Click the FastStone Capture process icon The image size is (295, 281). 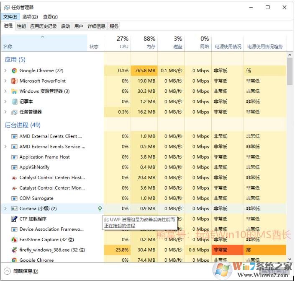click(x=14, y=240)
